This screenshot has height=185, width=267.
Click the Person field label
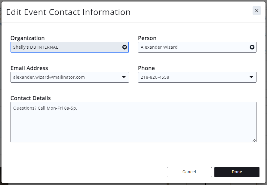tap(147, 38)
